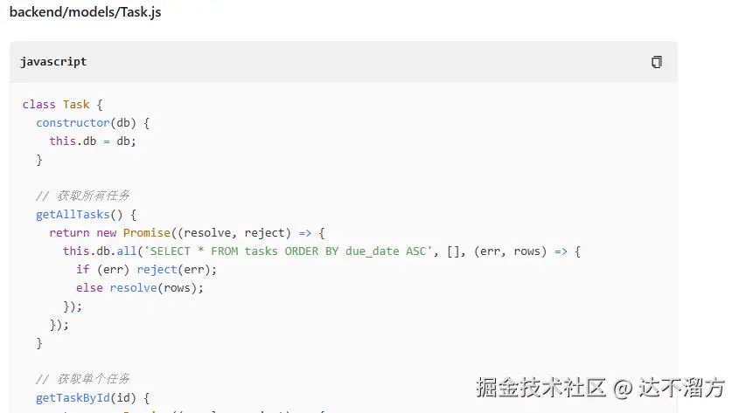Screen dimensions: 739x413
Task: Click the empty array [] argument
Action: coord(453,251)
